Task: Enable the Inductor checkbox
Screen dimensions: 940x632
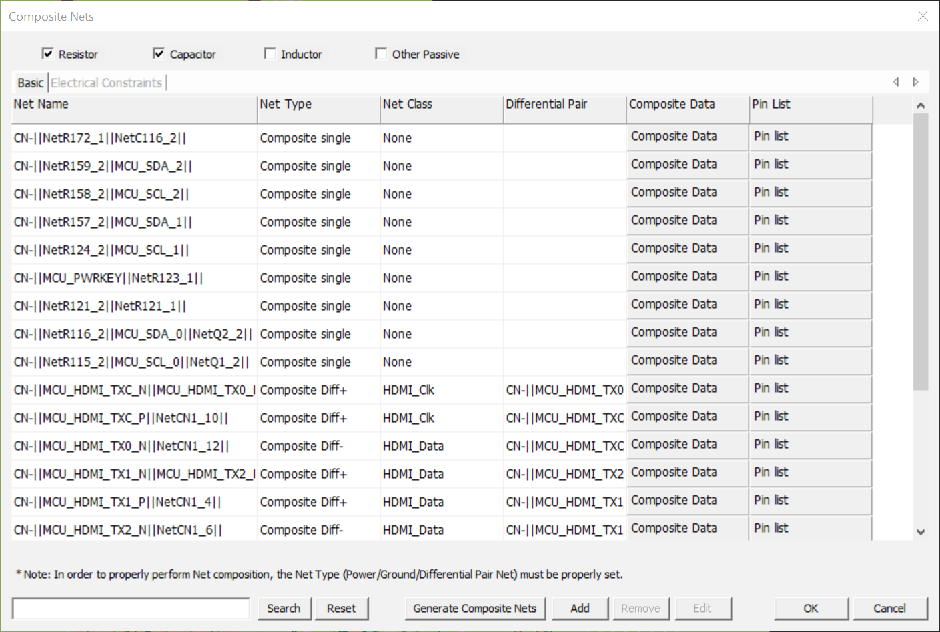Action: point(270,54)
